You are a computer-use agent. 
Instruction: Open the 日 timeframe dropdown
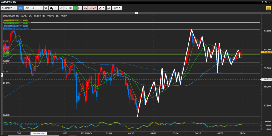coord(37,8)
